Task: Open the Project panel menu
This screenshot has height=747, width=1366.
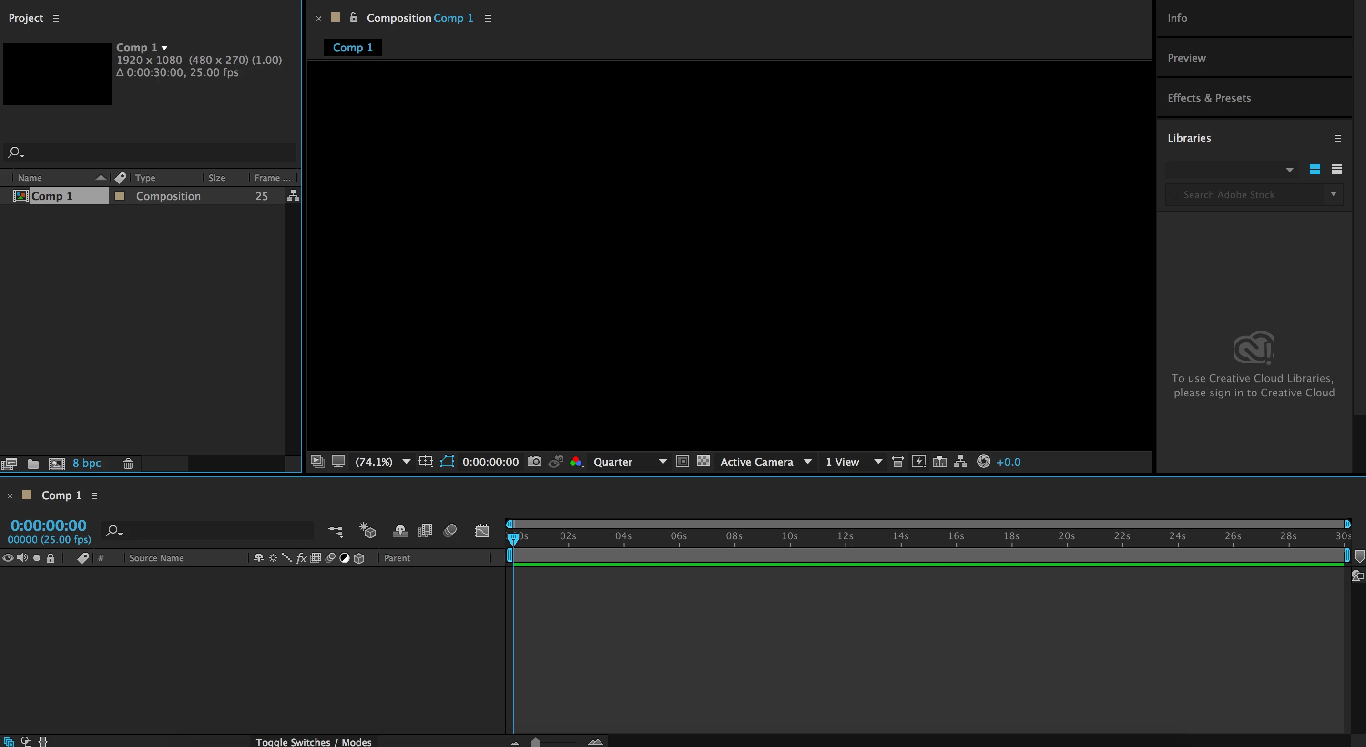Action: [56, 19]
